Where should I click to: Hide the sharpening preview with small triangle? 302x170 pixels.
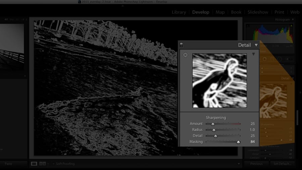(253, 54)
